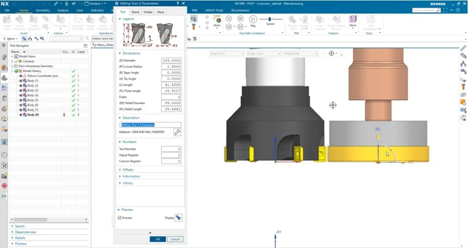The width and height of the screenshot is (468, 248).
Task: Collapse the Legend section
Action: point(120,19)
